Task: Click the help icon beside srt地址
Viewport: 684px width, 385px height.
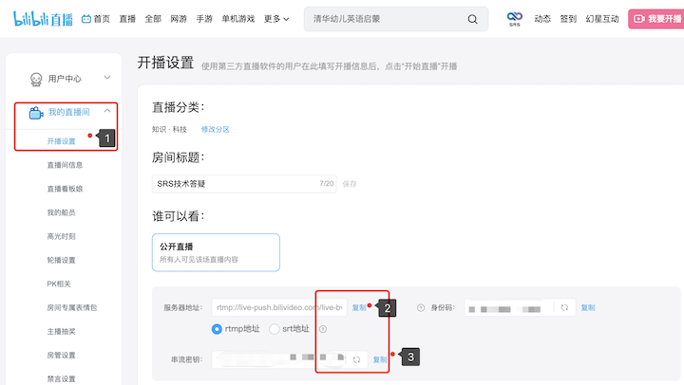Action: [x=323, y=329]
